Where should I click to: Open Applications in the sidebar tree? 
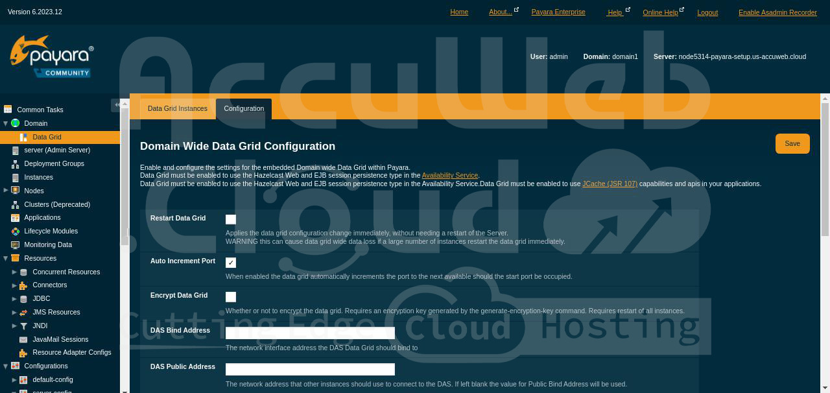[42, 218]
